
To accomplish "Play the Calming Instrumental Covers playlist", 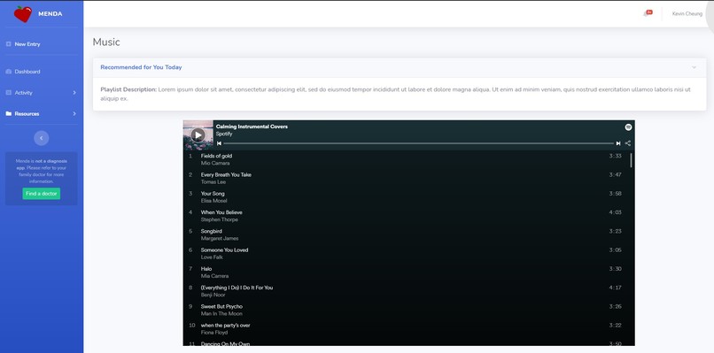I will (x=198, y=135).
